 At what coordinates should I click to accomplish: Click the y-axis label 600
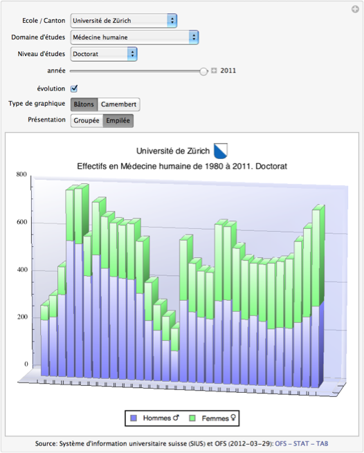(21, 222)
